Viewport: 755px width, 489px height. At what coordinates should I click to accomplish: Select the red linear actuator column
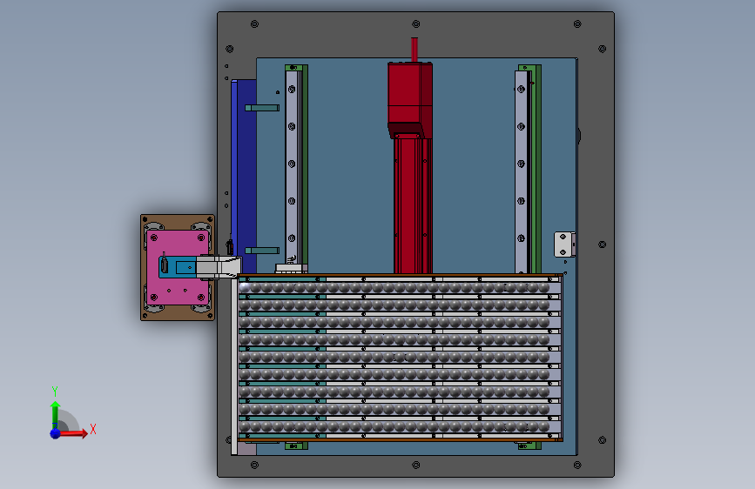413,206
